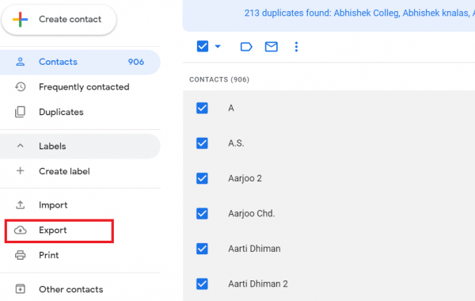Click the plus icon beside Create label
The height and width of the screenshot is (301, 475).
pyautogui.click(x=21, y=170)
